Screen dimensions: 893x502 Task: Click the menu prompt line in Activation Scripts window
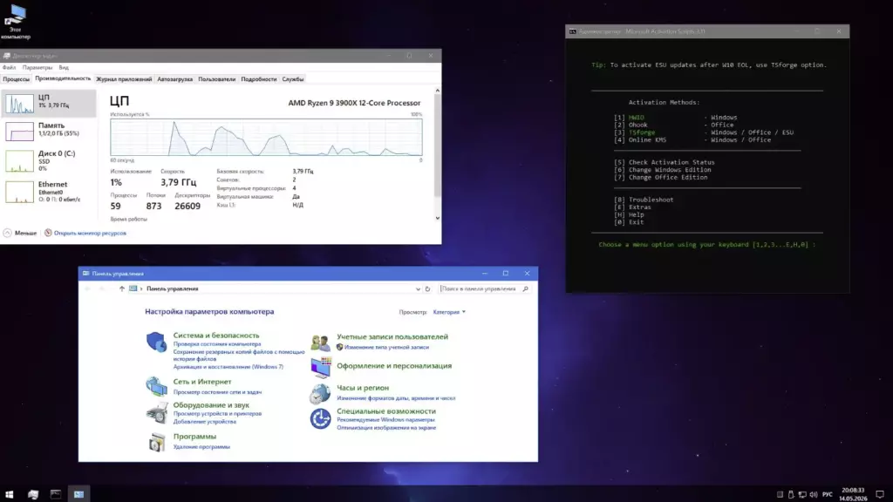[x=706, y=244]
